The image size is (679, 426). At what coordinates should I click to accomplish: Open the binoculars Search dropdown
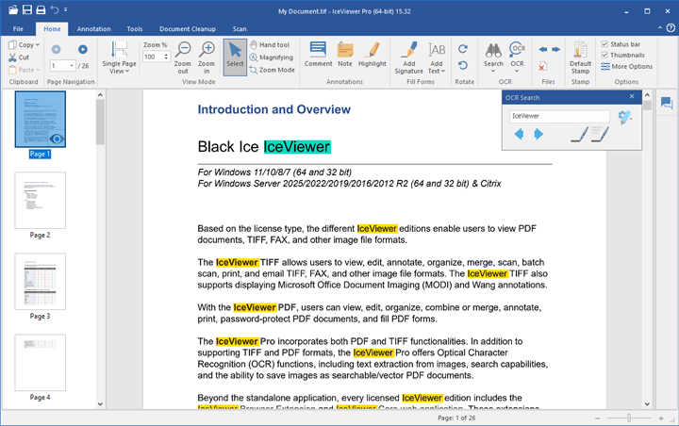click(x=493, y=57)
